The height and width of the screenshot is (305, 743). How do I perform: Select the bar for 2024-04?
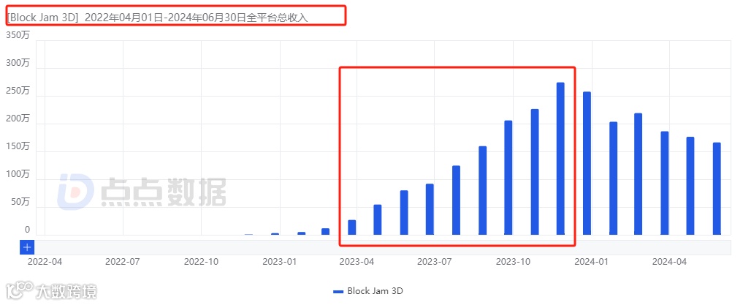(665, 183)
